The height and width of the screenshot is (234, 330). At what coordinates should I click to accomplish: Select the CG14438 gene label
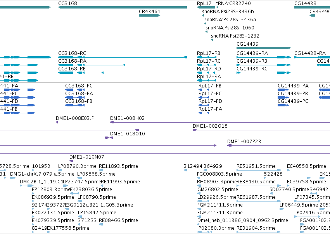(305, 3)
